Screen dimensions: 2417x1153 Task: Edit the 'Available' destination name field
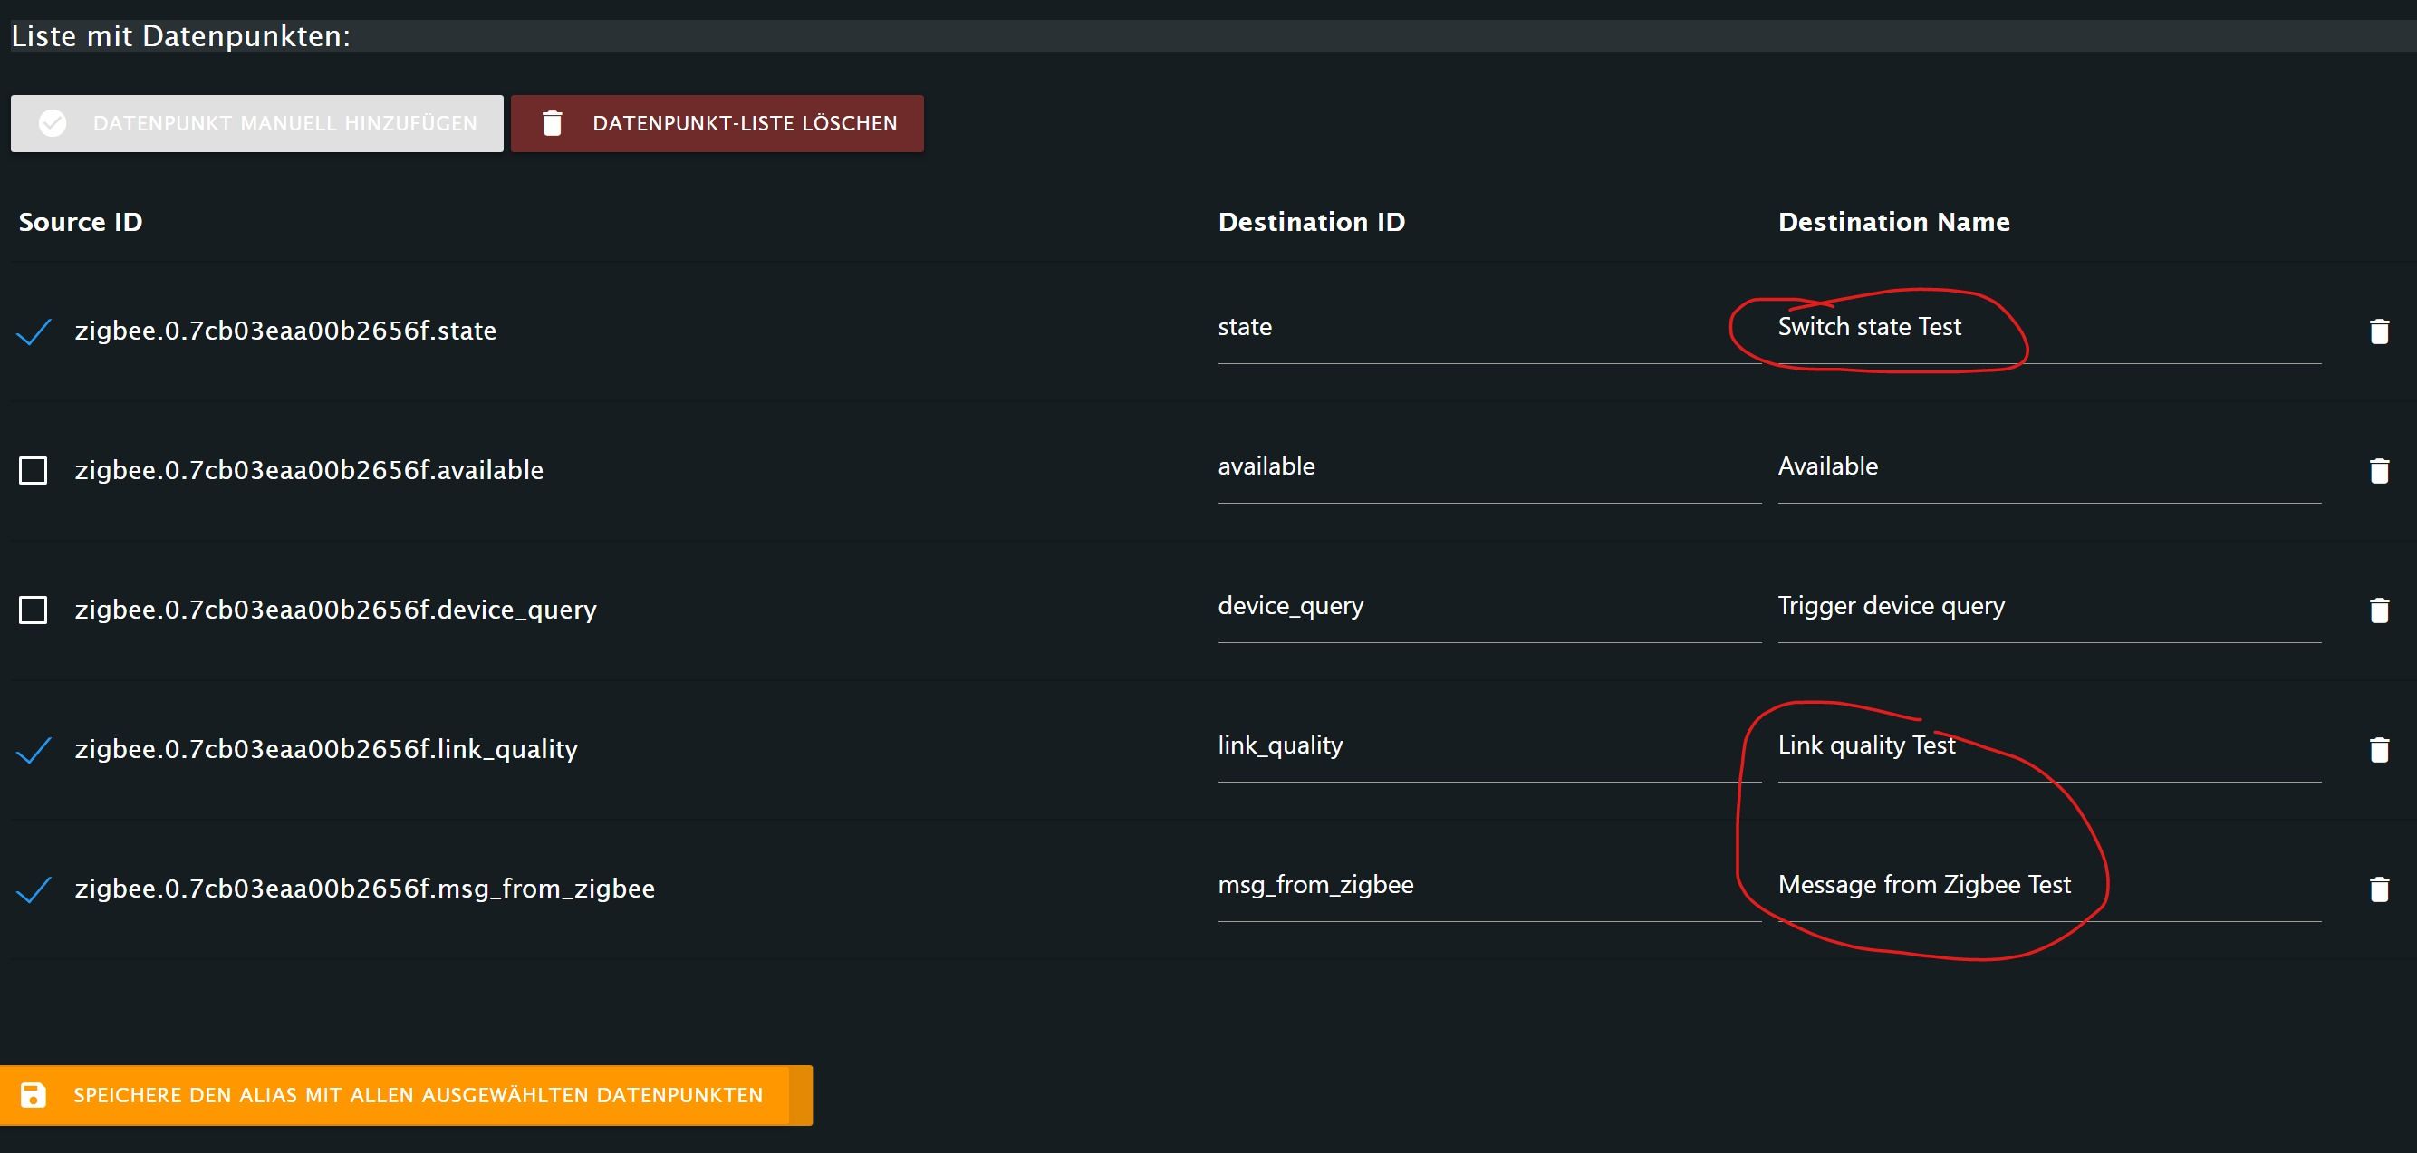pyautogui.click(x=2049, y=467)
